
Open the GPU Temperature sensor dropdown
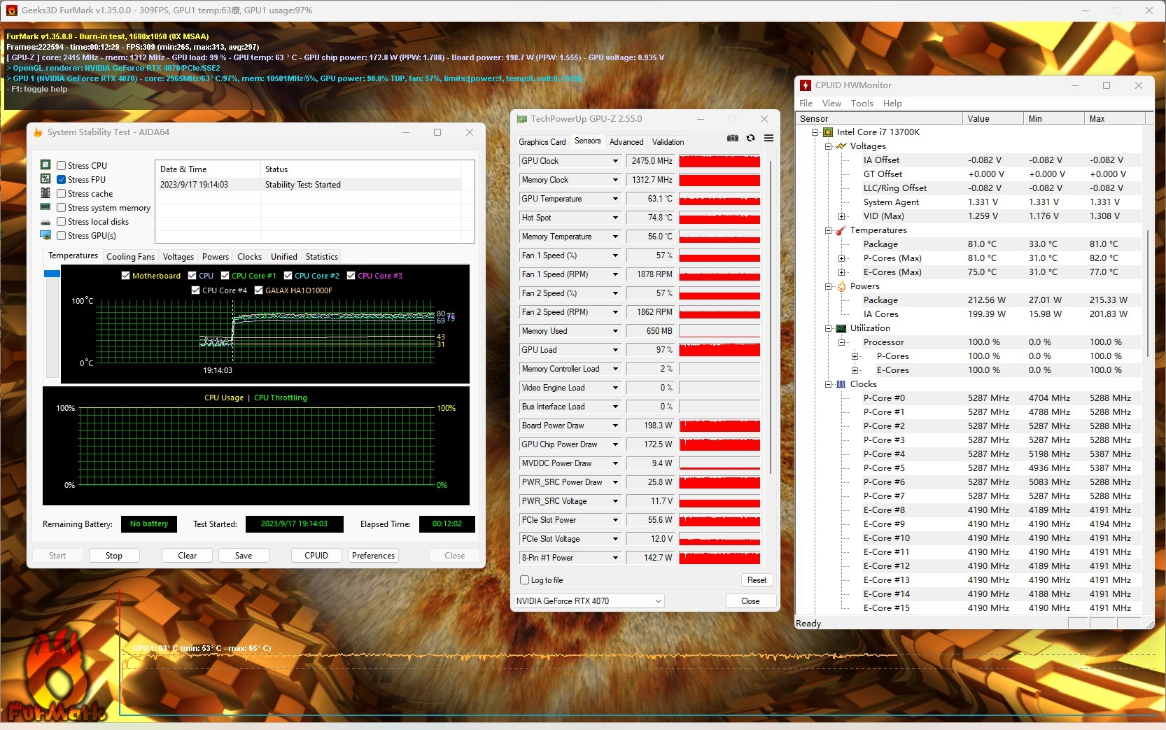click(x=616, y=199)
